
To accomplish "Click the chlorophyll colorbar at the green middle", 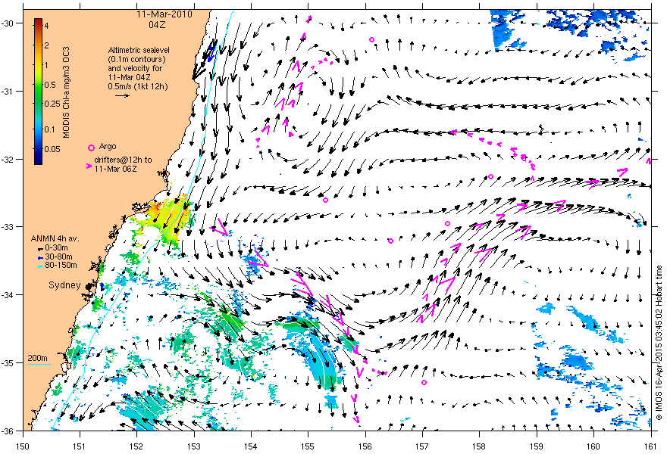I will pyautogui.click(x=38, y=92).
